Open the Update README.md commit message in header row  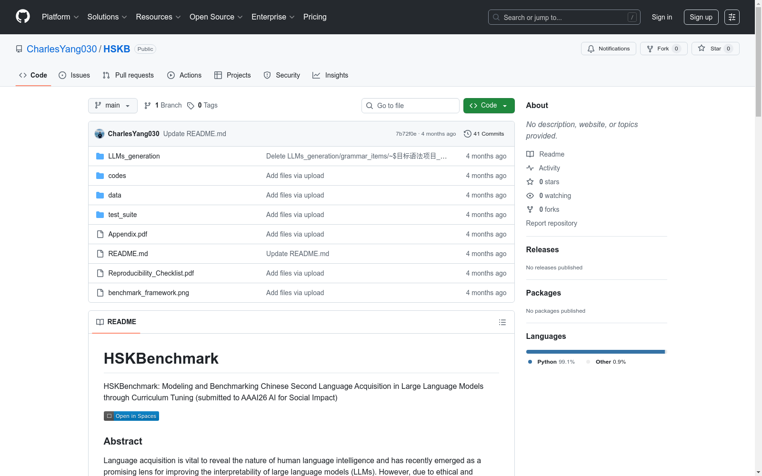tap(195, 134)
